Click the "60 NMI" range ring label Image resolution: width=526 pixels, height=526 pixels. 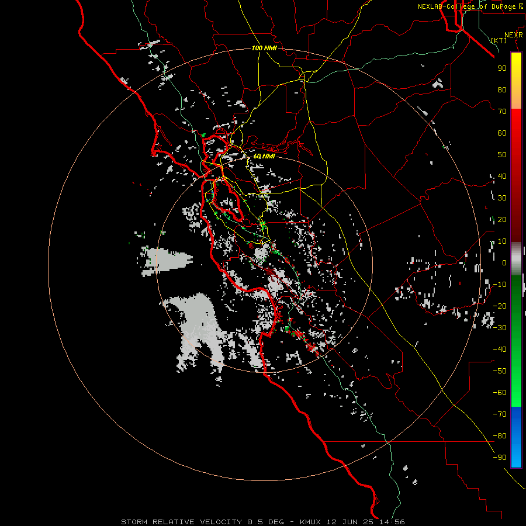tap(264, 156)
